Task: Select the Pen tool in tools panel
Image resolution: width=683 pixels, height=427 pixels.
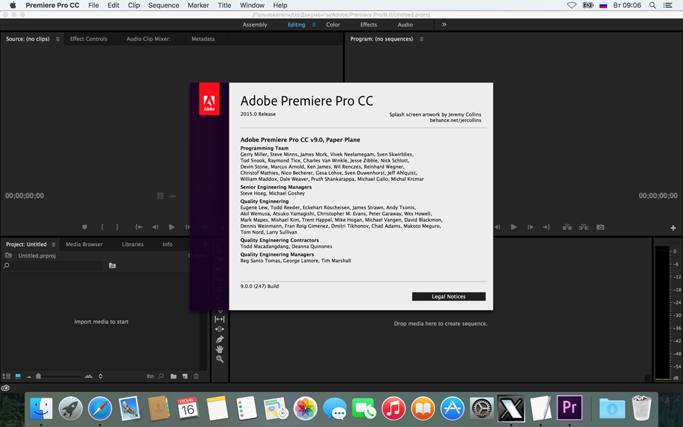Action: 219,339
